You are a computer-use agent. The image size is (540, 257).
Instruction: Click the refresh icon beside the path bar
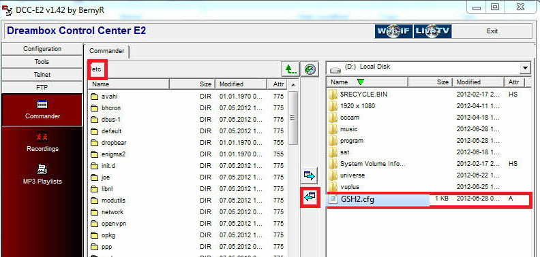point(310,70)
